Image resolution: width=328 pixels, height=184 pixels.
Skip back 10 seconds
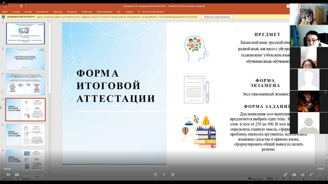click(155, 175)
